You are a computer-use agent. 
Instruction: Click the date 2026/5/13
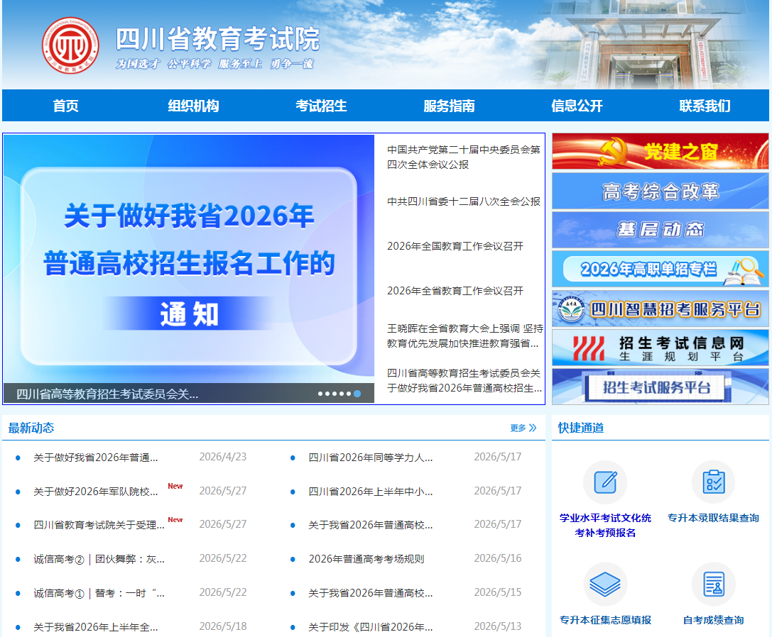tap(498, 626)
